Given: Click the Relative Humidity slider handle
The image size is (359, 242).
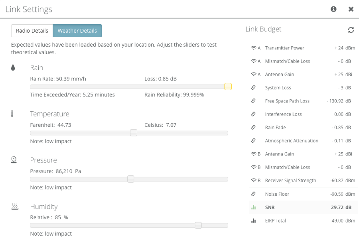Looking at the screenshot, I should 198,225.
